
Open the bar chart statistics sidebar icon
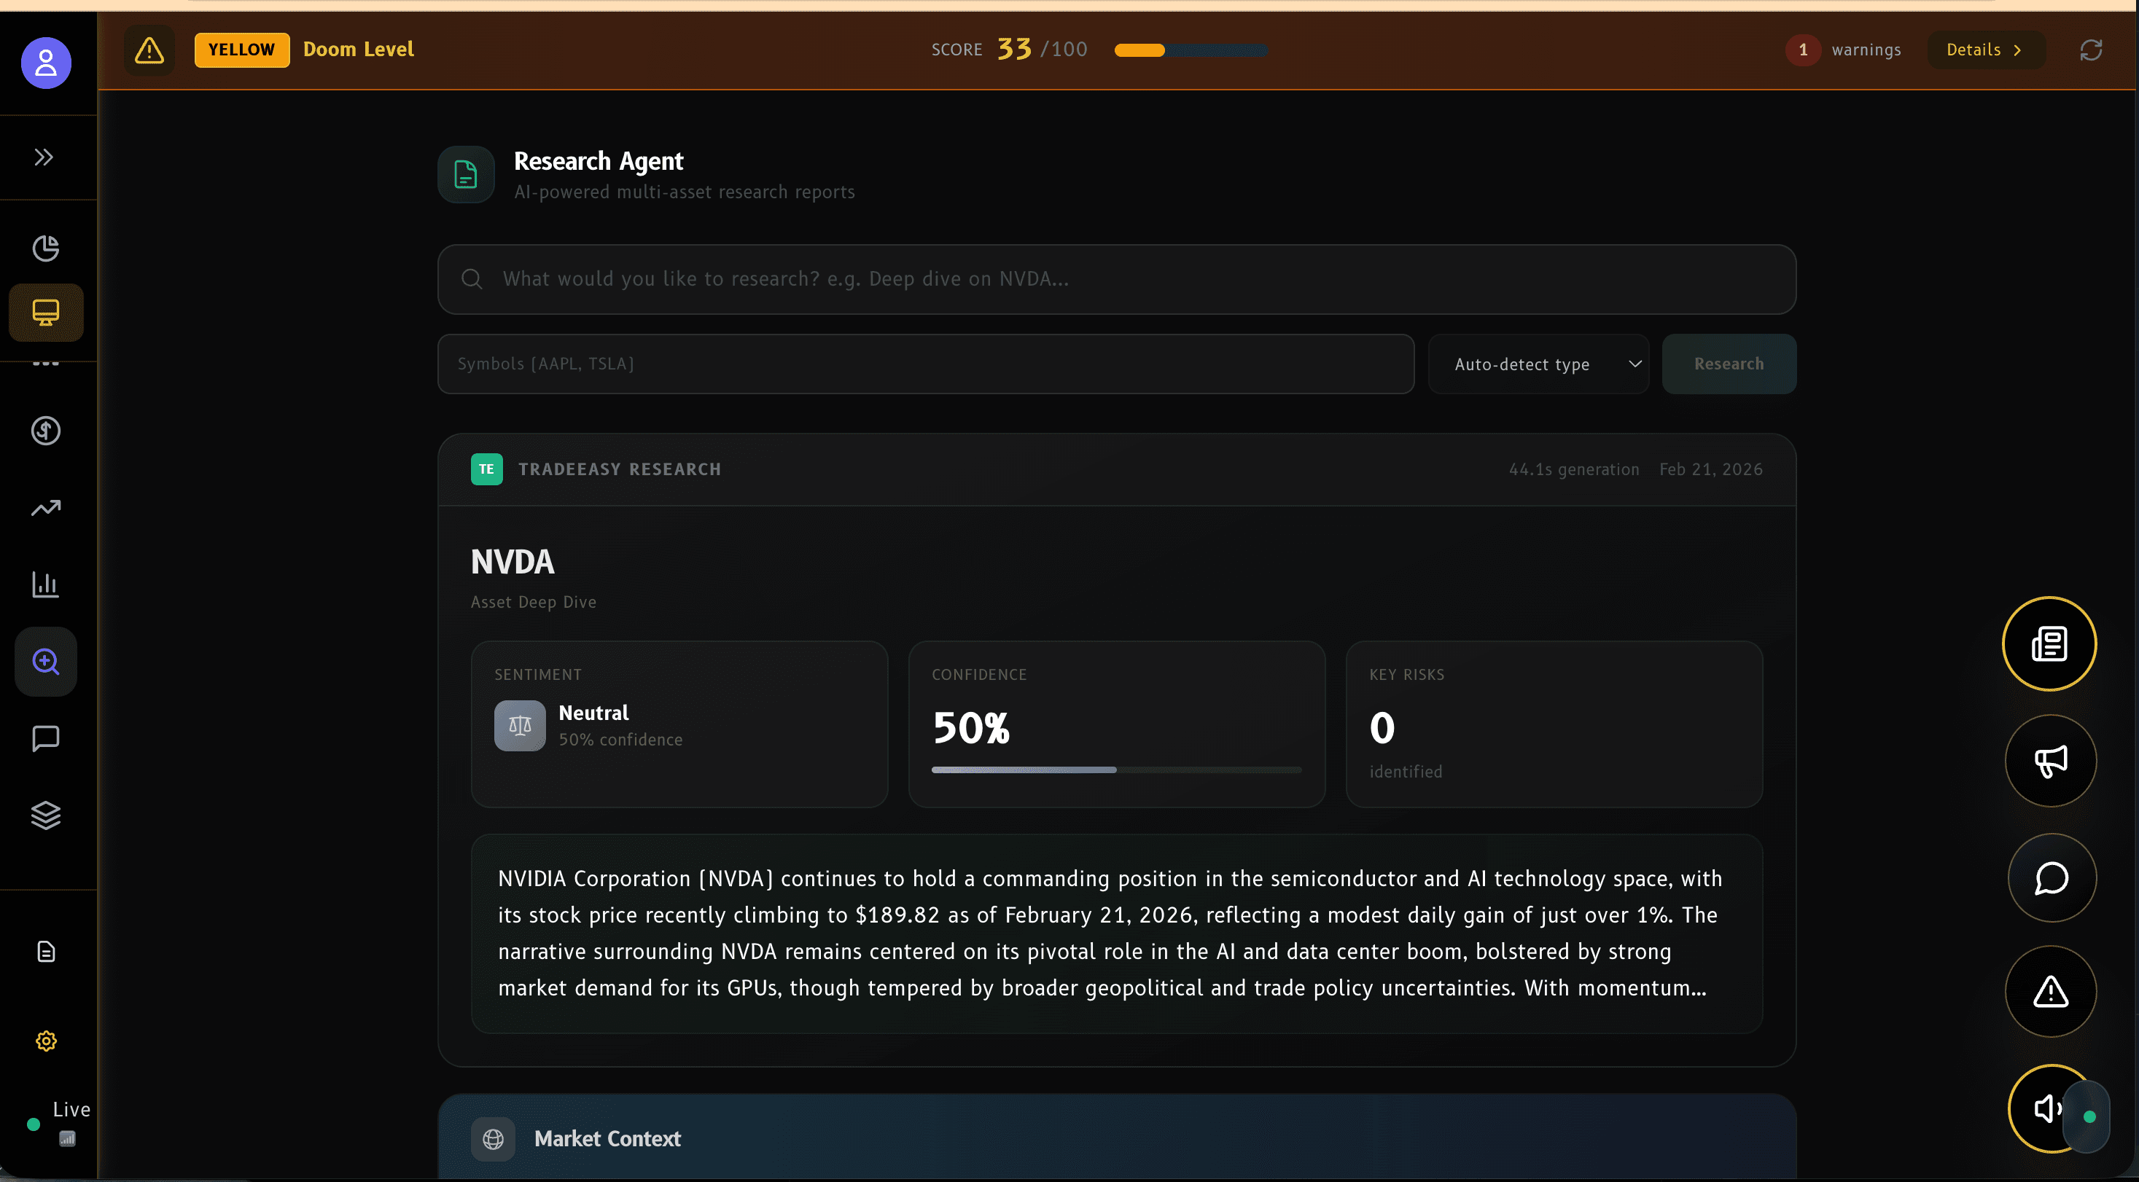[x=45, y=584]
